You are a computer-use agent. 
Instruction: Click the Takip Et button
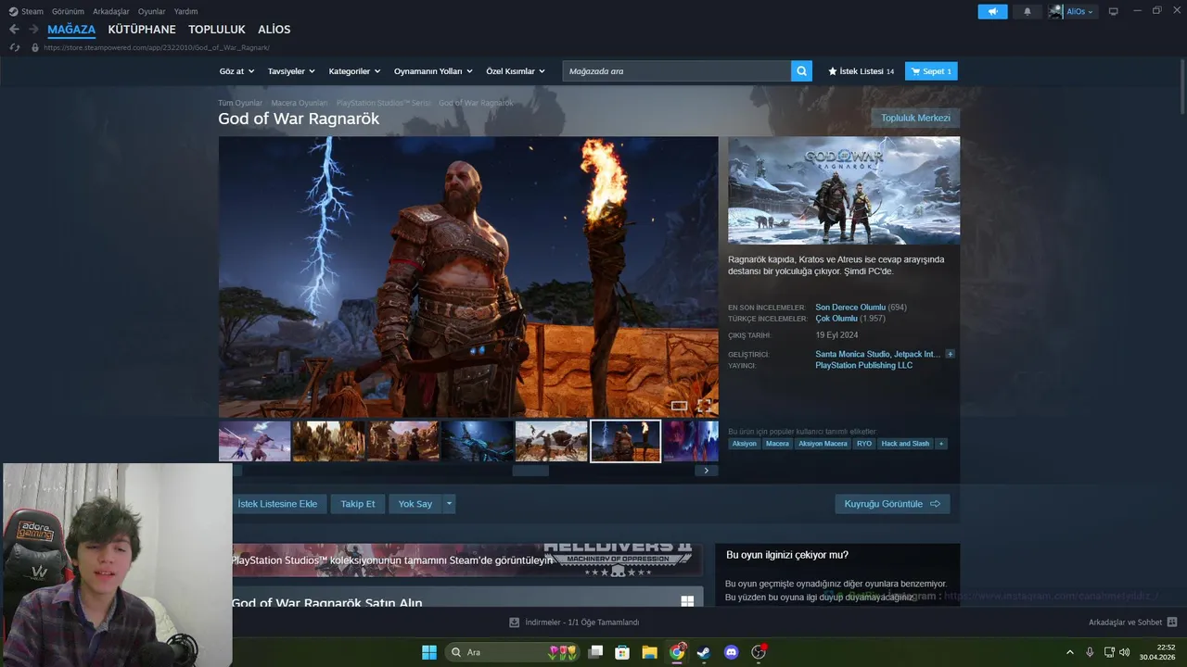tap(358, 504)
